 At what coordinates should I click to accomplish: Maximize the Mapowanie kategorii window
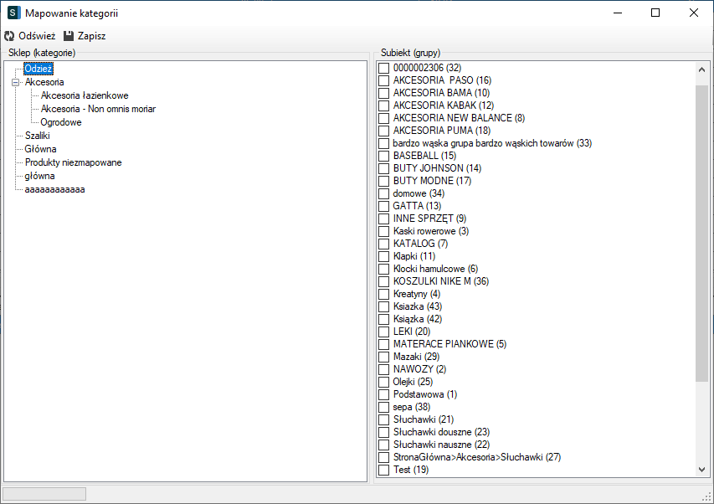pyautogui.click(x=655, y=13)
